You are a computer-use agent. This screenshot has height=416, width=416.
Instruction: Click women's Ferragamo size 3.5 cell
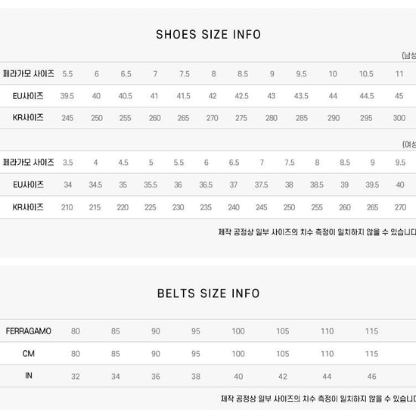67,163
